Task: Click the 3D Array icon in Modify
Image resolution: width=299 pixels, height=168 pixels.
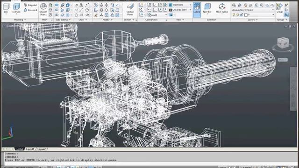Action: [x=117, y=15]
